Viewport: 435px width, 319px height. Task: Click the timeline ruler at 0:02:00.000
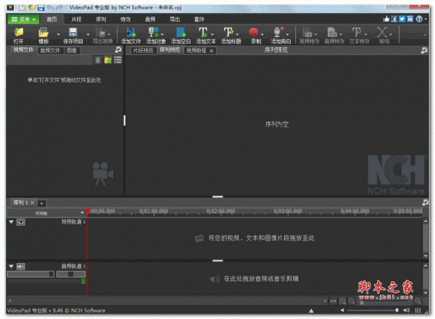point(220,212)
